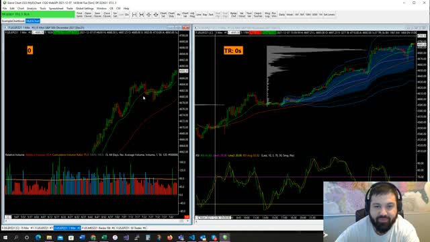Select the F.US.EPZ21 [C] 15 Min #1 chart tab
This screenshot has height=242, width=430.
17,228
